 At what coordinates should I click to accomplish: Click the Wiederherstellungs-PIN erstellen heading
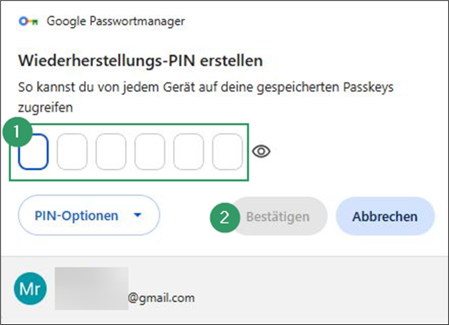tap(140, 61)
